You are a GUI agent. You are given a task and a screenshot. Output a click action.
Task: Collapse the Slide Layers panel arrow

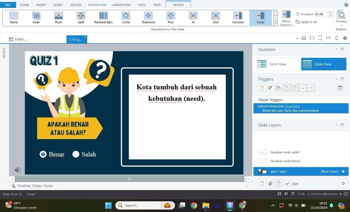coord(337,125)
